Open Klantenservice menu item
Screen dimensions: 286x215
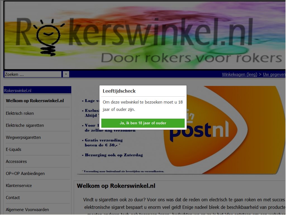pos(19,186)
